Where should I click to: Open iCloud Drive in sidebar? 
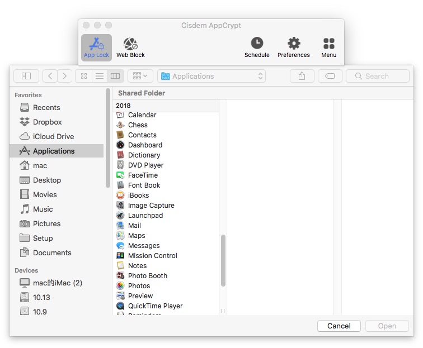click(x=57, y=136)
